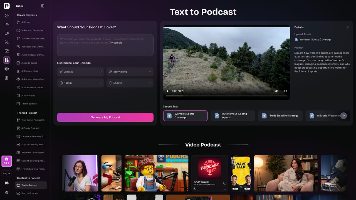Open the folder icon in the sidebar

[x=7, y=24]
